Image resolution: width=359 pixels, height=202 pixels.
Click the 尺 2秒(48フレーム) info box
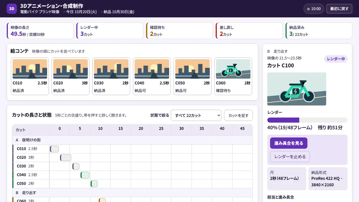click(x=287, y=179)
